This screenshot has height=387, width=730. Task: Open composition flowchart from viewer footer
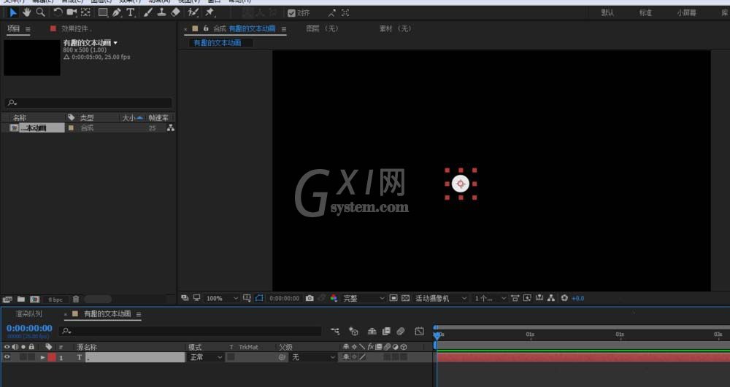[551, 298]
